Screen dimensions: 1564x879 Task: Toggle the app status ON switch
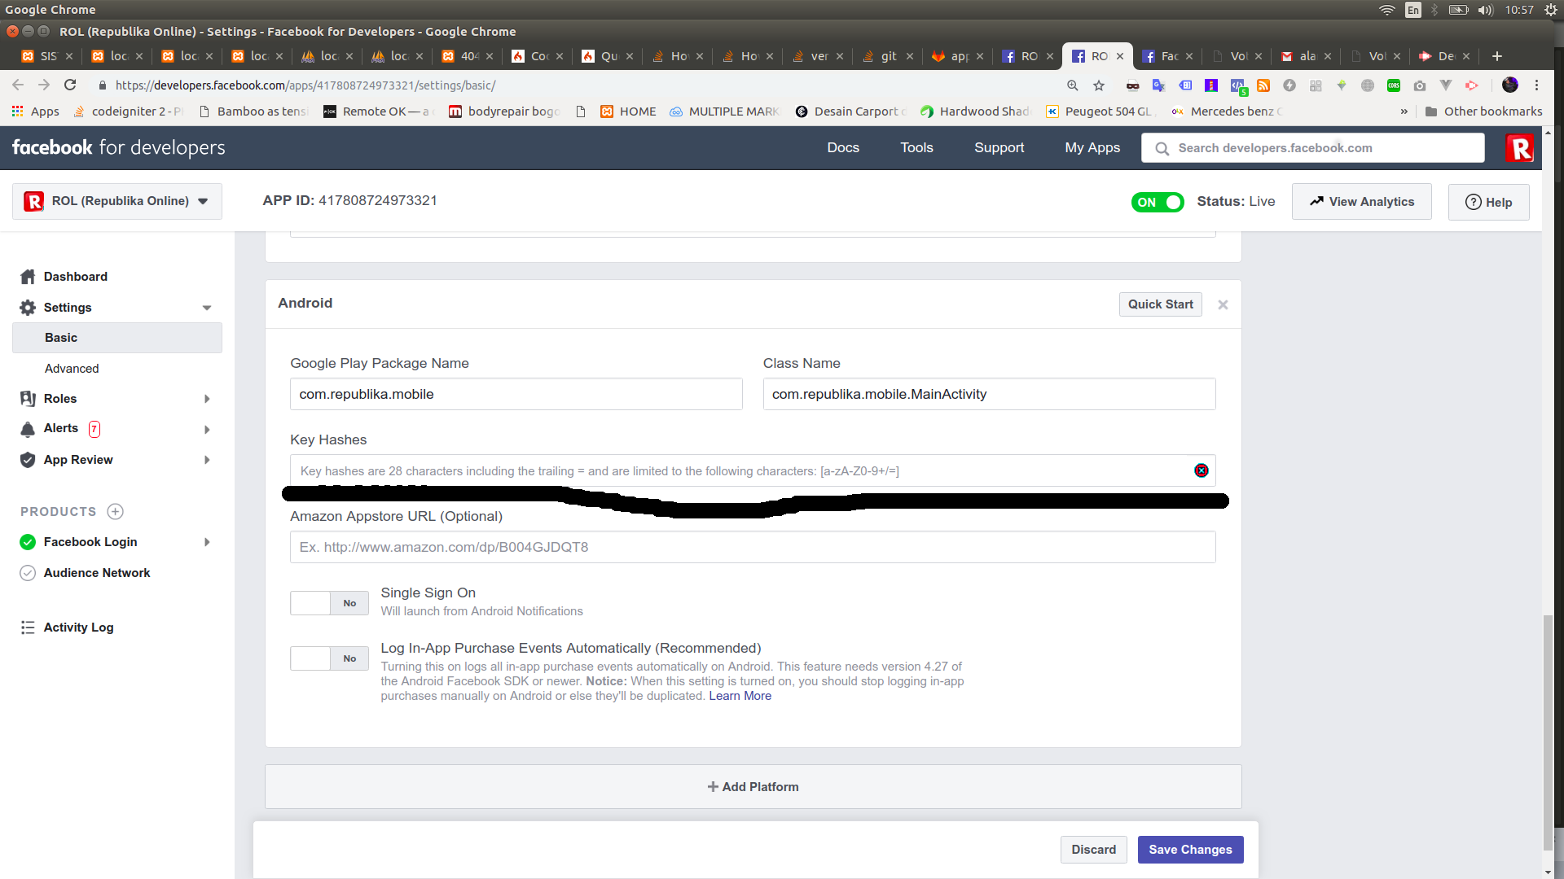pyautogui.click(x=1158, y=202)
